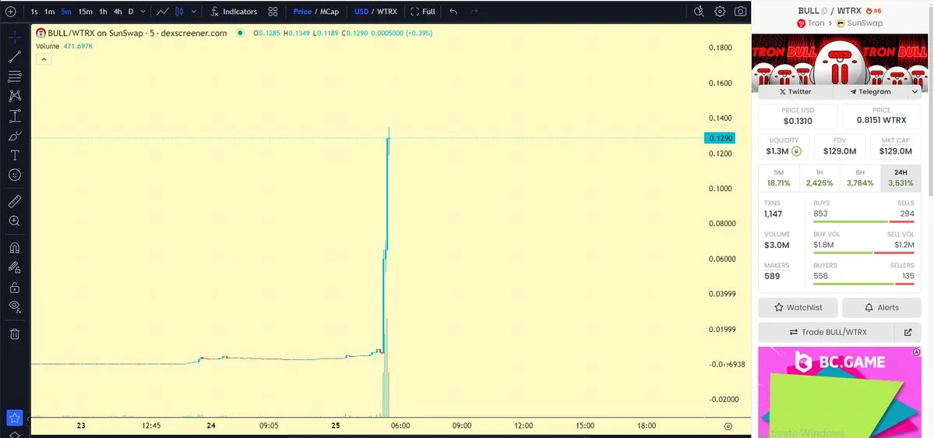Click the liquidity lock icon
934x438 pixels.
796,151
